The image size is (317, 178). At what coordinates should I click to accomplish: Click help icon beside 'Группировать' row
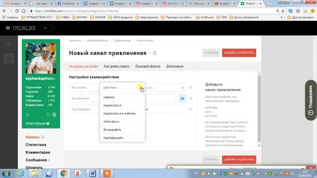coord(191,109)
